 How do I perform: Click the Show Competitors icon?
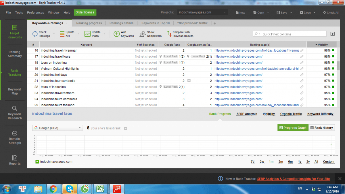(x=143, y=34)
